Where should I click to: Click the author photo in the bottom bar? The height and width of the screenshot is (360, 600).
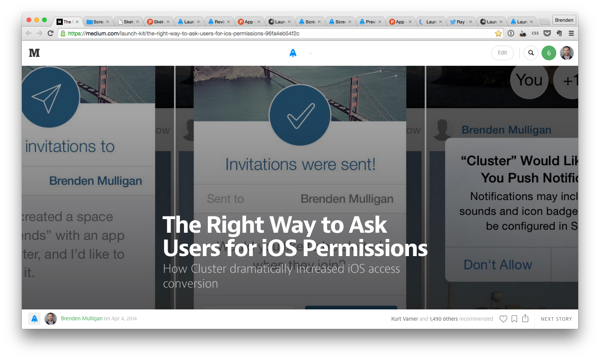[51, 319]
